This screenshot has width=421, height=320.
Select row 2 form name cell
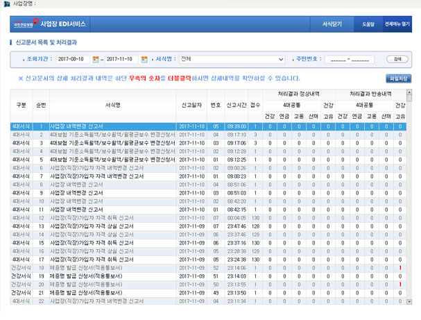(113, 135)
